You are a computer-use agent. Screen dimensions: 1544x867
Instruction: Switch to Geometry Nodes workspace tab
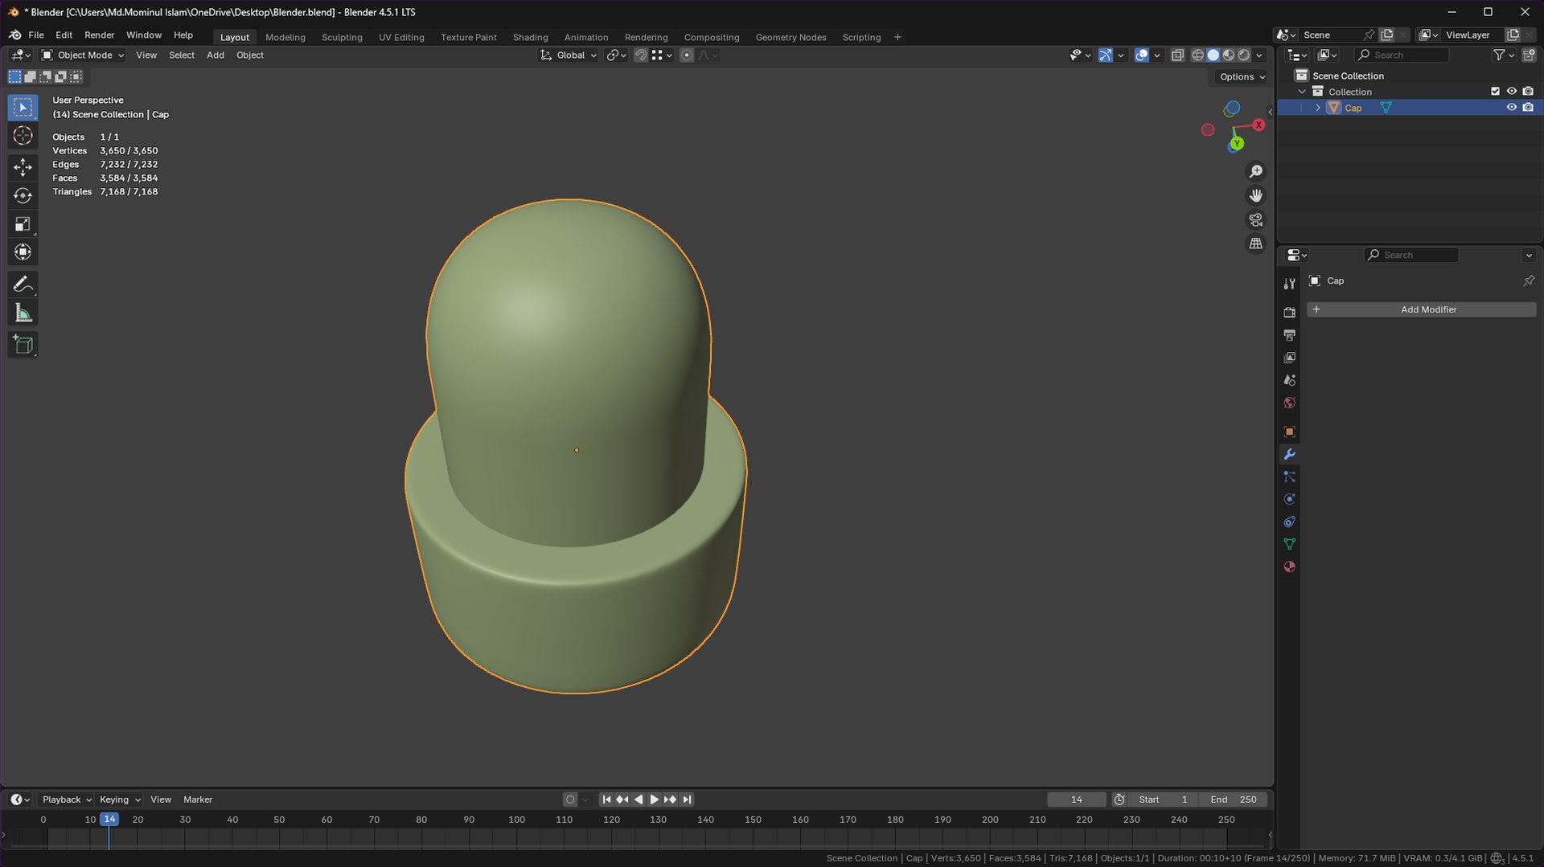point(790,37)
